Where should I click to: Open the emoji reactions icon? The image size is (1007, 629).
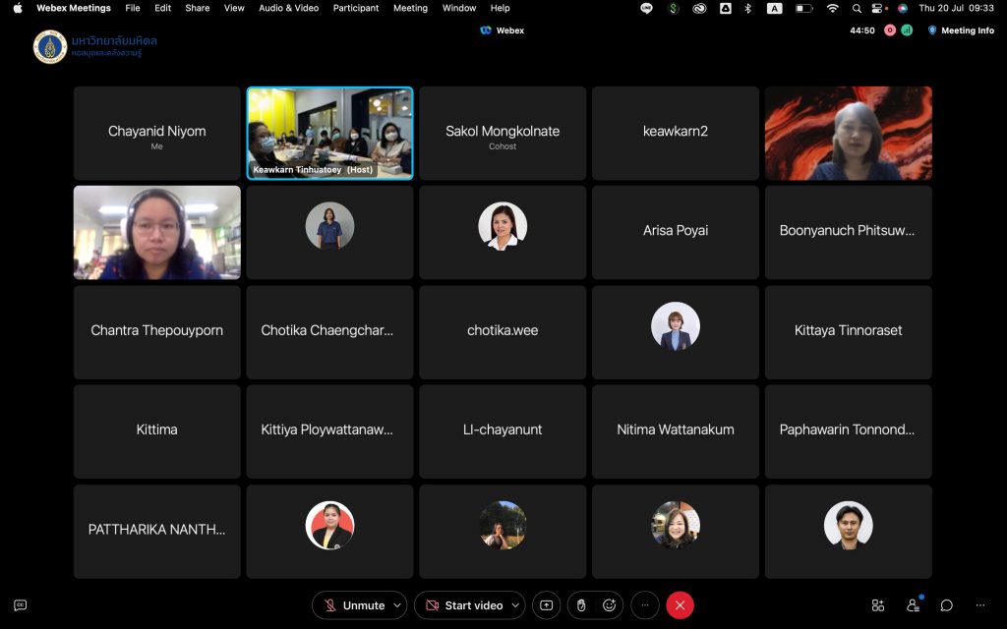pyautogui.click(x=610, y=605)
